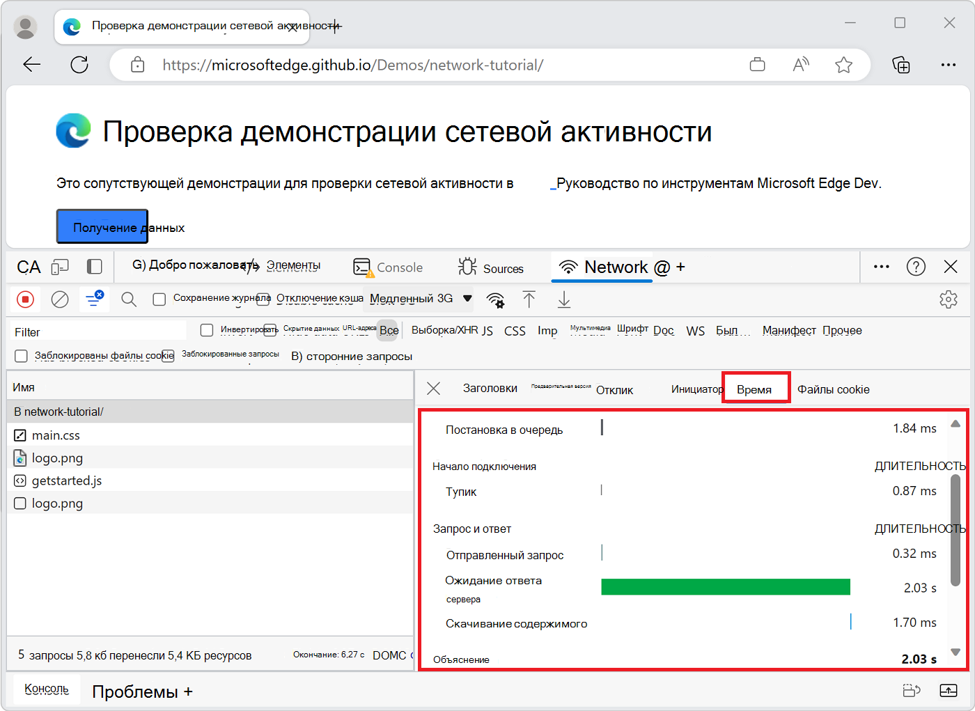Screen dimensions: 975x711
Task: Open browser Settings and more menu
Action: 949,65
